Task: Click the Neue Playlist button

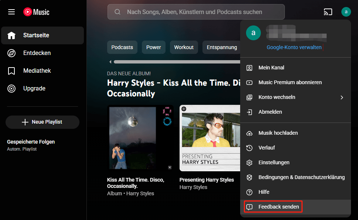Action: [42, 122]
